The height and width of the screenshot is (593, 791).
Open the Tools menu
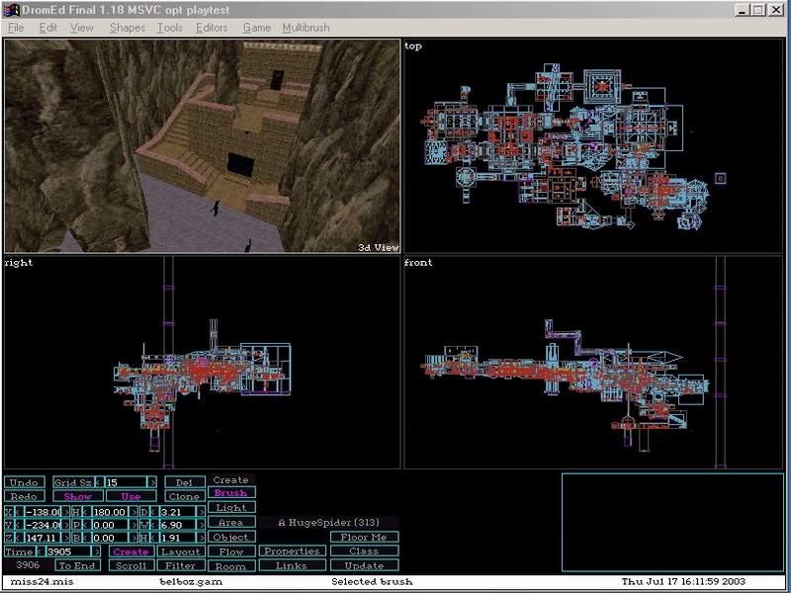[x=169, y=28]
